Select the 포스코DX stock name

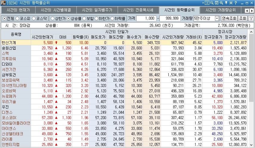point(9,118)
